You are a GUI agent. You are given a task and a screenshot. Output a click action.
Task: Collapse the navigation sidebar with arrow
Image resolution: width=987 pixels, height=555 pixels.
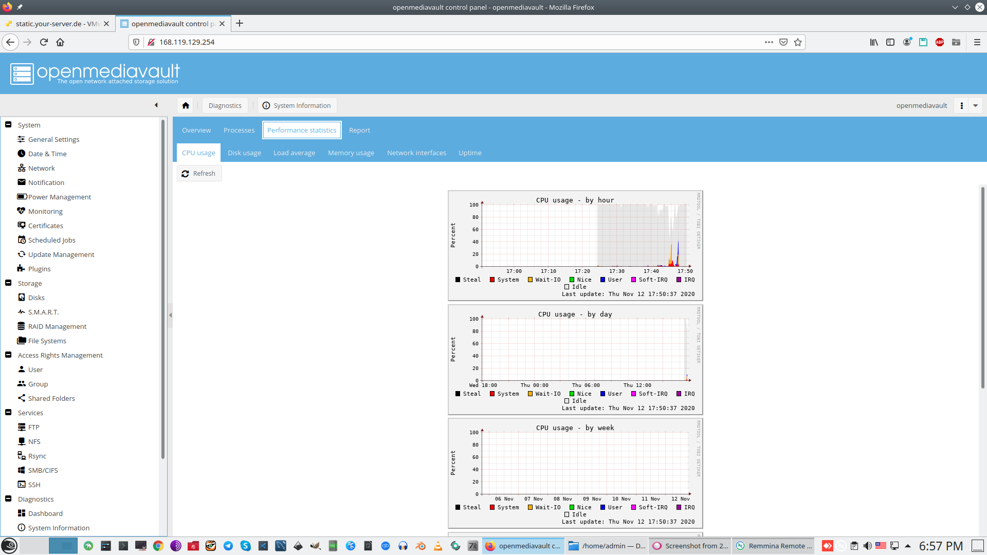click(x=156, y=105)
